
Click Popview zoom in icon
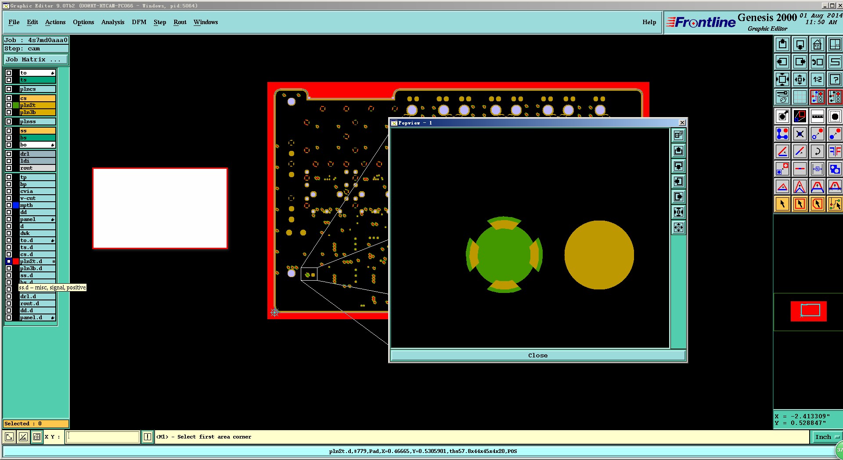click(678, 212)
